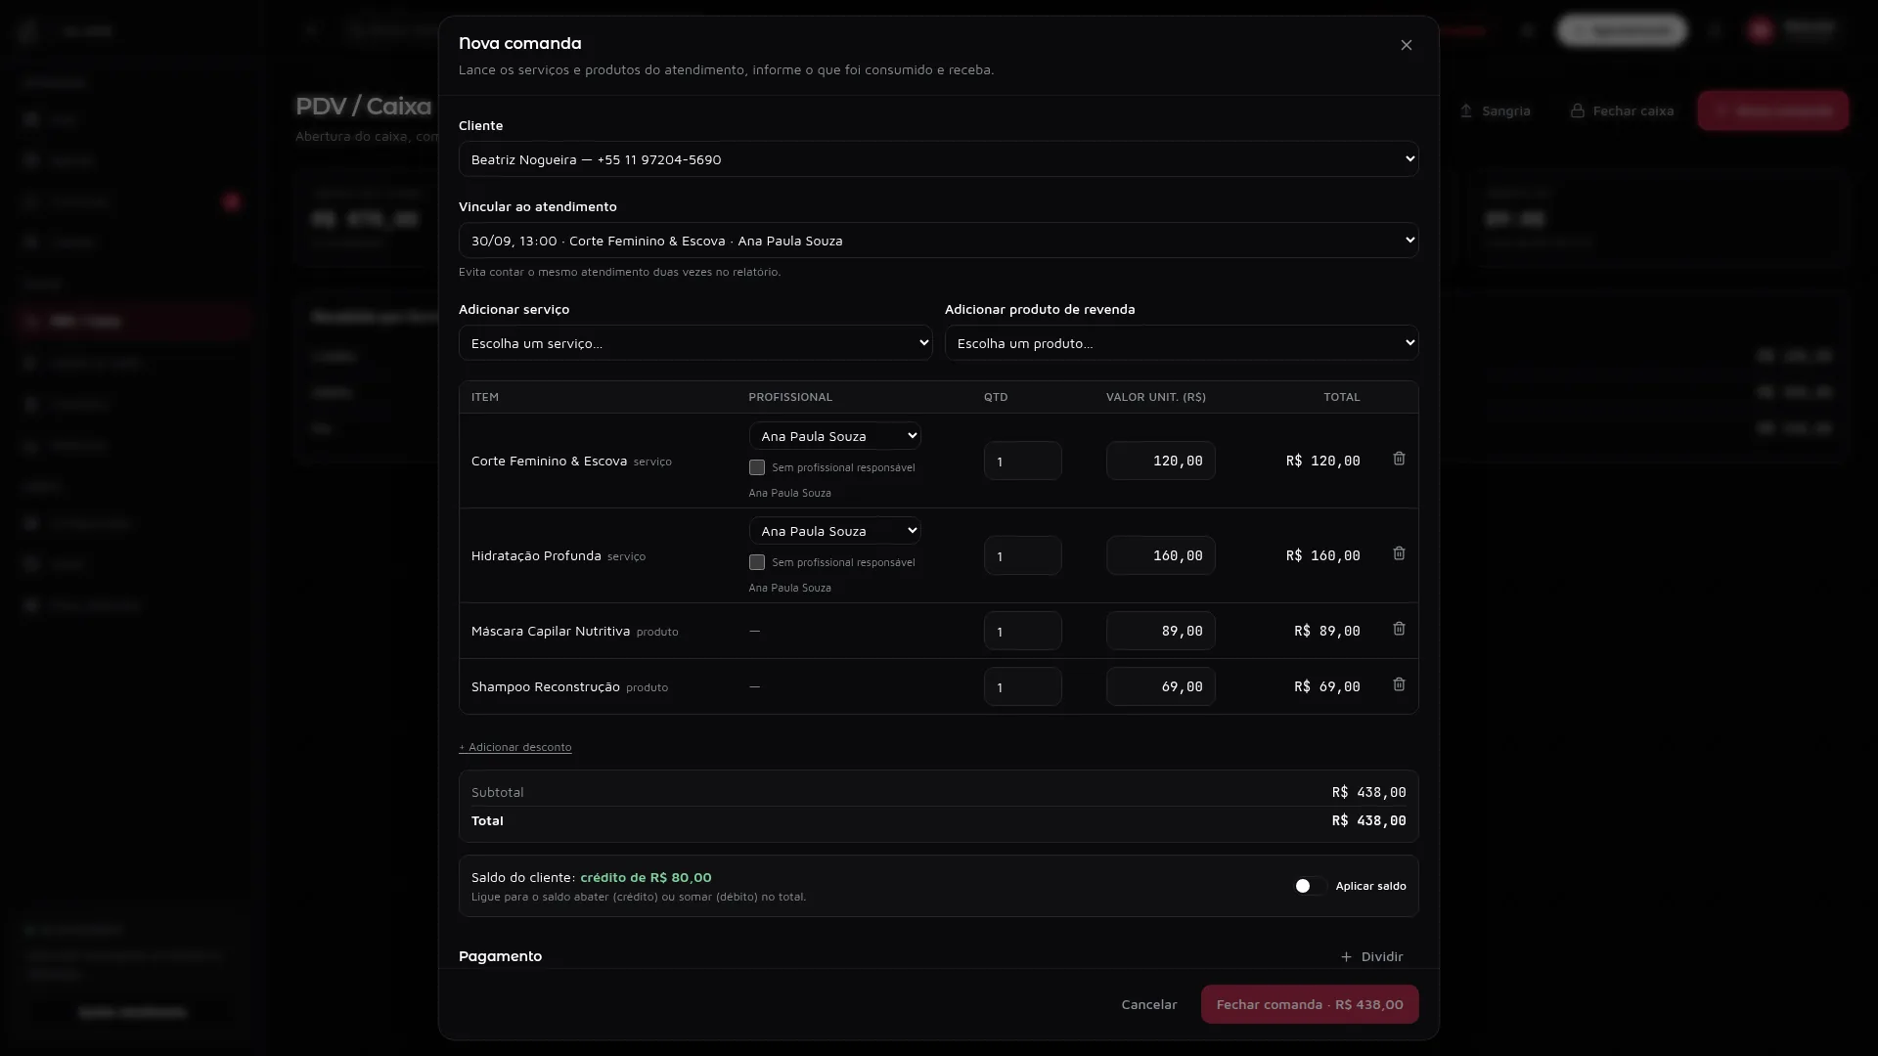Toggle the Aplicar saldo switch
Screen dimensions: 1878x1056
[1310, 886]
